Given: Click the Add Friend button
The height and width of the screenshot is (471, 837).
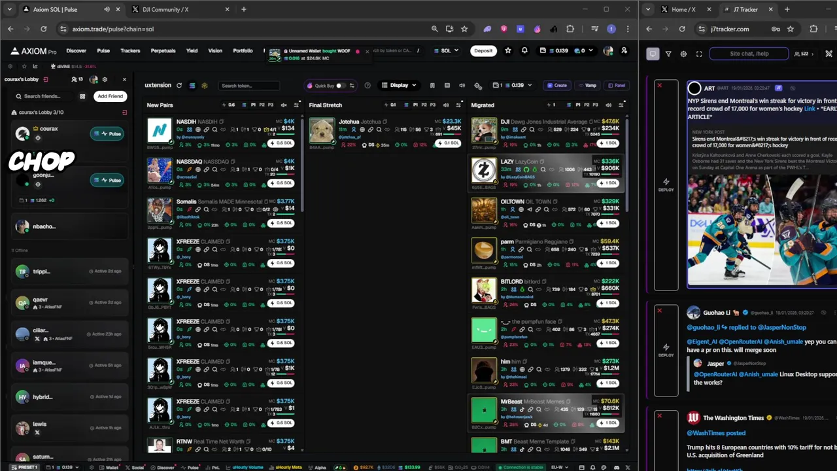Looking at the screenshot, I should (x=110, y=96).
